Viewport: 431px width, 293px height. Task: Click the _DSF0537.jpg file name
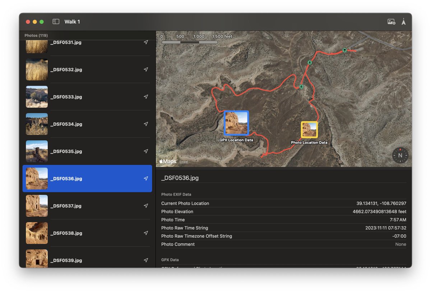[66, 206]
